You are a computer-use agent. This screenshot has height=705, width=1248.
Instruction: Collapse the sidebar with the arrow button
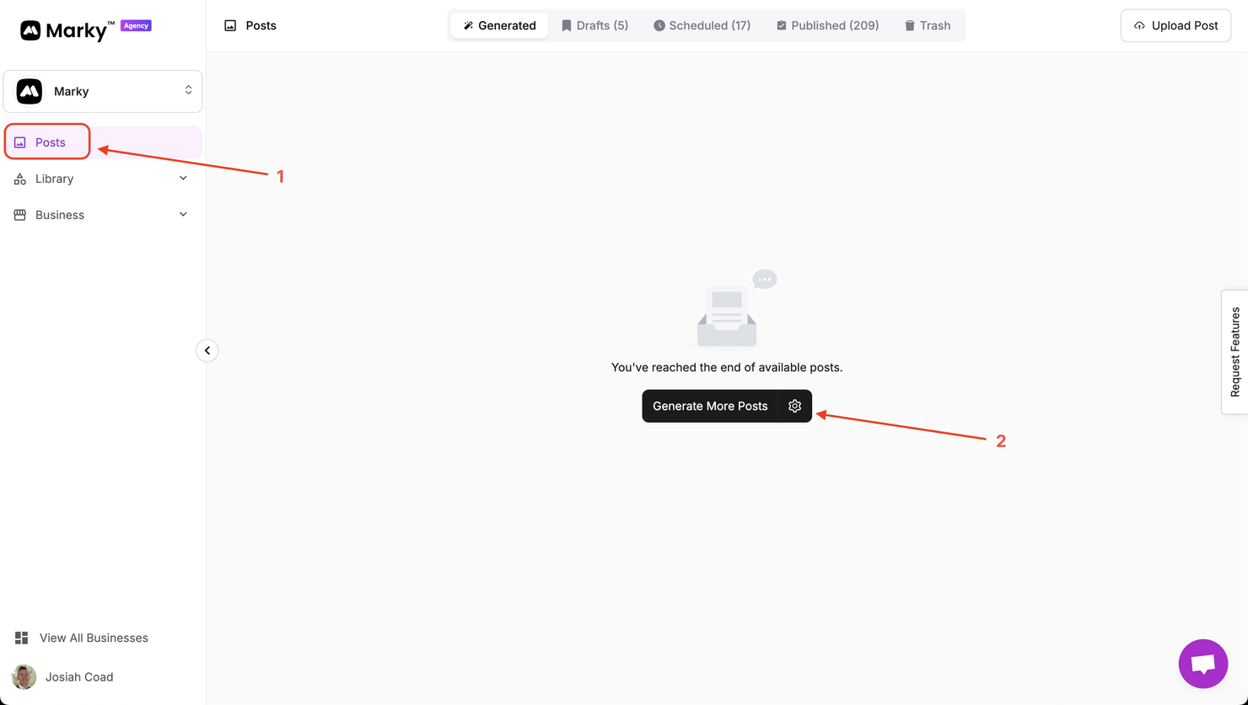click(207, 350)
